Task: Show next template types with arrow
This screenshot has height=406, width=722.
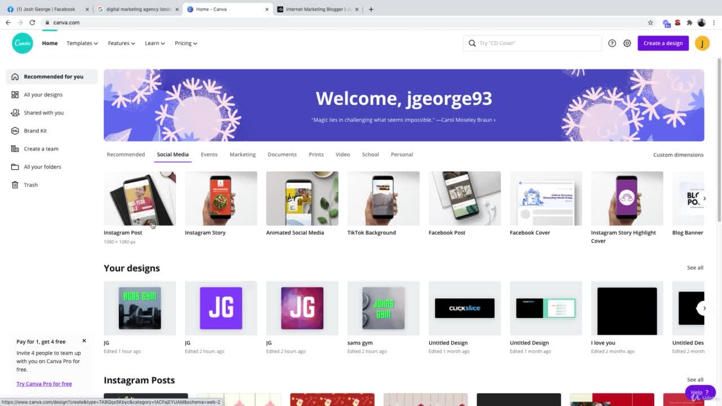Action: 704,198
